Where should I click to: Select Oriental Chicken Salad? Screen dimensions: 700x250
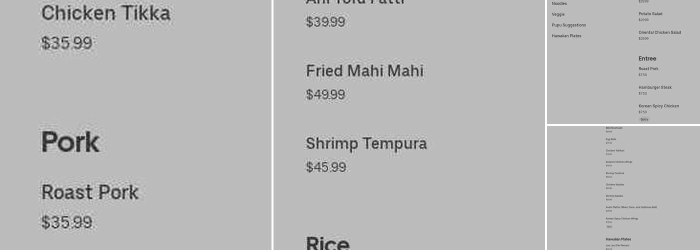coord(659,32)
